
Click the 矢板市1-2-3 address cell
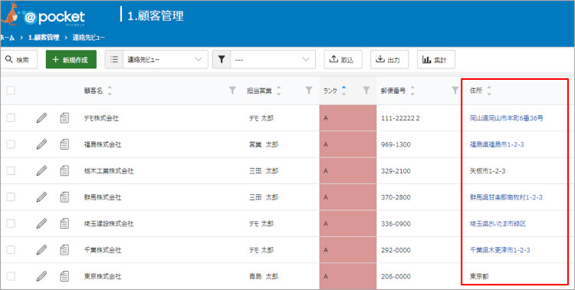click(488, 171)
